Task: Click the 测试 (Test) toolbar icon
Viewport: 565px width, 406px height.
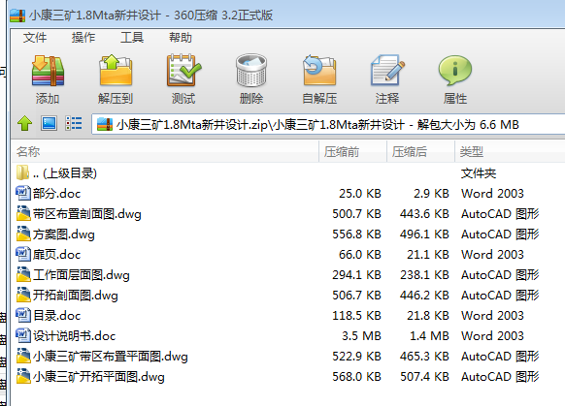Action: [183, 71]
